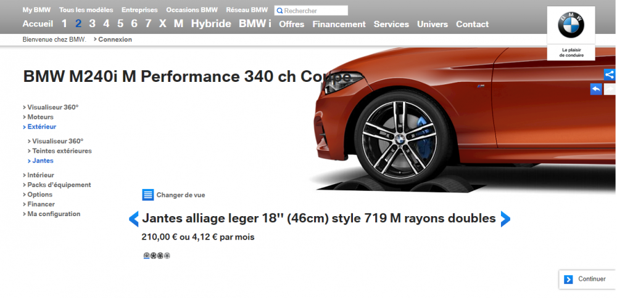This screenshot has height=298, width=617.
Task: Open the Financement menu
Action: click(x=339, y=25)
